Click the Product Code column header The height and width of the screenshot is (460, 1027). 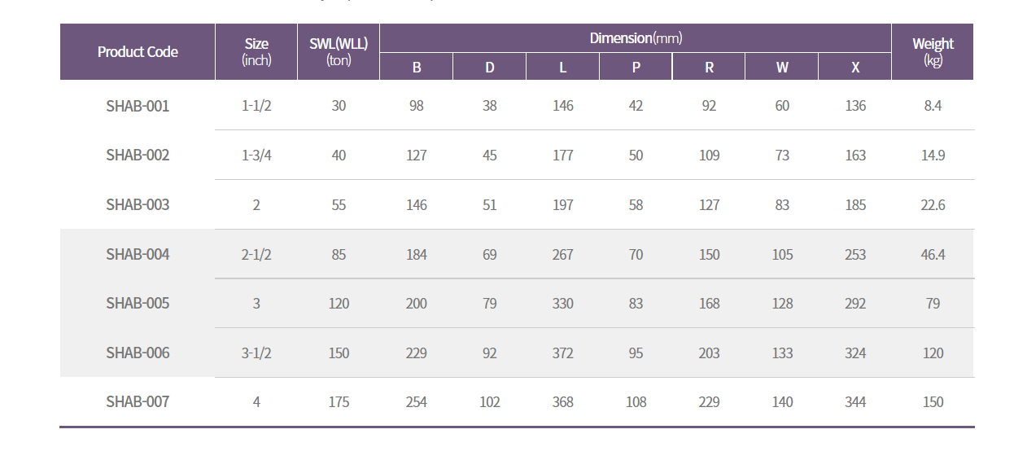click(x=138, y=52)
